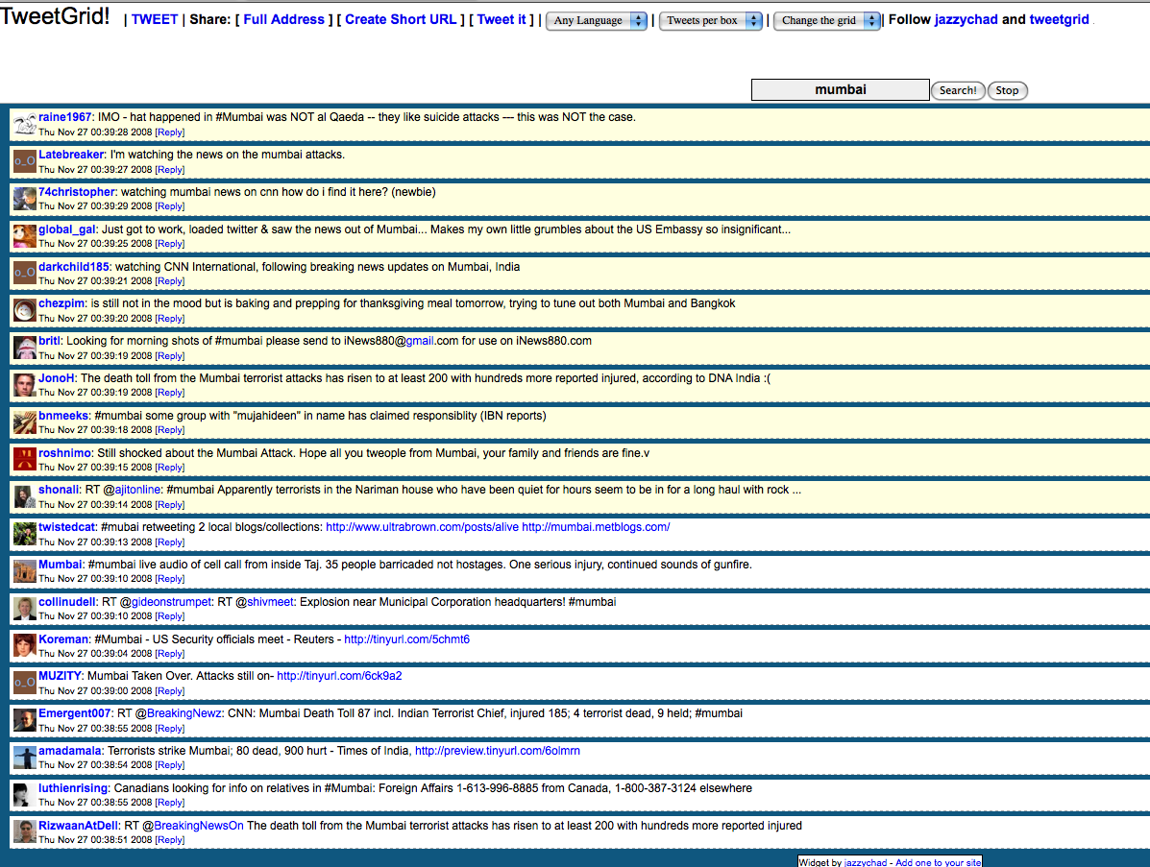Click @shivmeet mention link
Viewport: 1150px width, 867px height.
(270, 602)
